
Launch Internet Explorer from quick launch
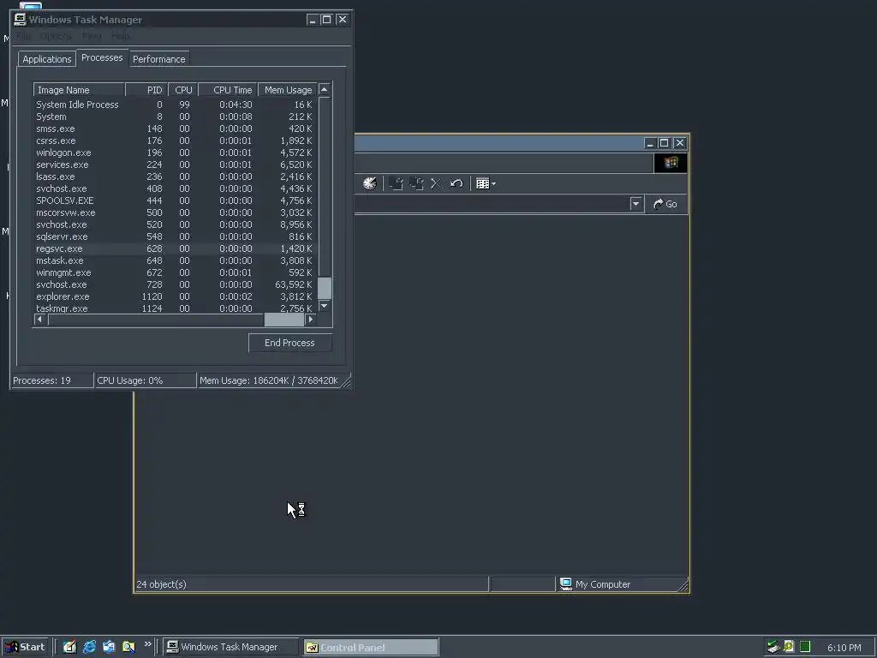click(x=89, y=647)
